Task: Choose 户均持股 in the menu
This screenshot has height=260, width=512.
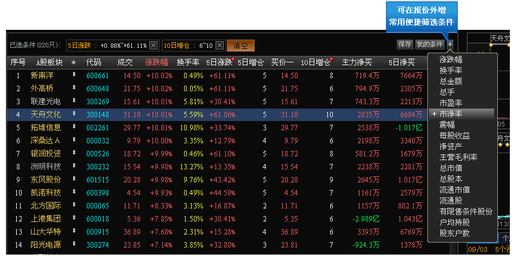Action: click(455, 222)
